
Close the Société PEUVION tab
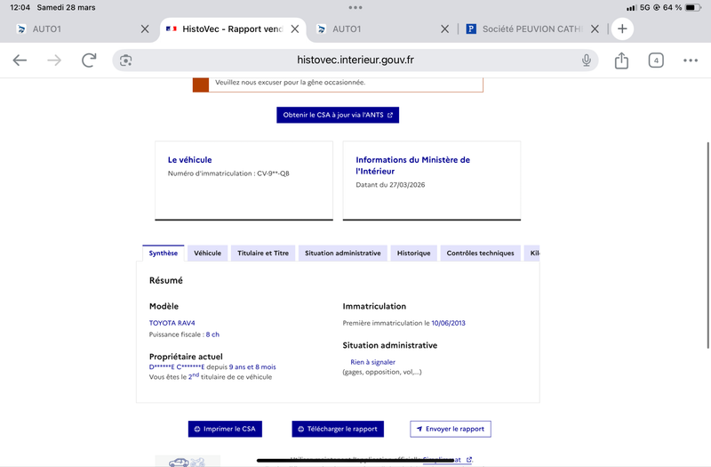595,29
